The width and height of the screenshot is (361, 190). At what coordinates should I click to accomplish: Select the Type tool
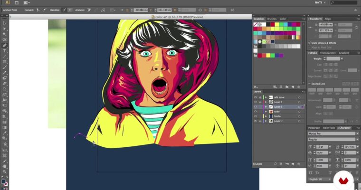(x=5, y=51)
